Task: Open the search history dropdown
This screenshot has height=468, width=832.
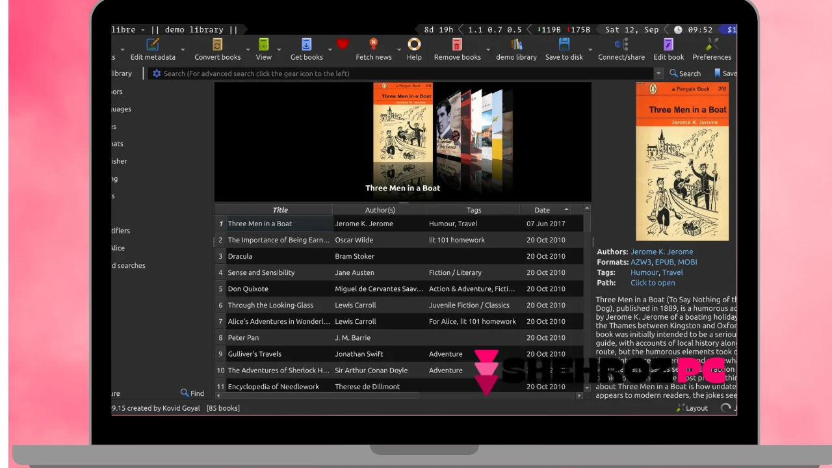Action: pyautogui.click(x=658, y=73)
